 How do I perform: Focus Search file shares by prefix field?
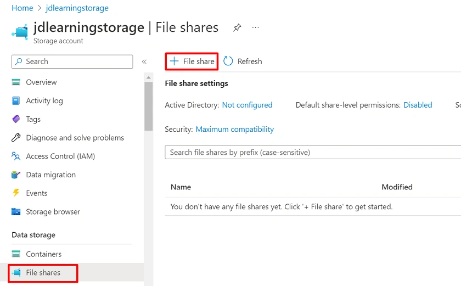point(313,152)
